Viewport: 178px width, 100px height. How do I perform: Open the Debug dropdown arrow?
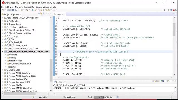tap(18, 10)
